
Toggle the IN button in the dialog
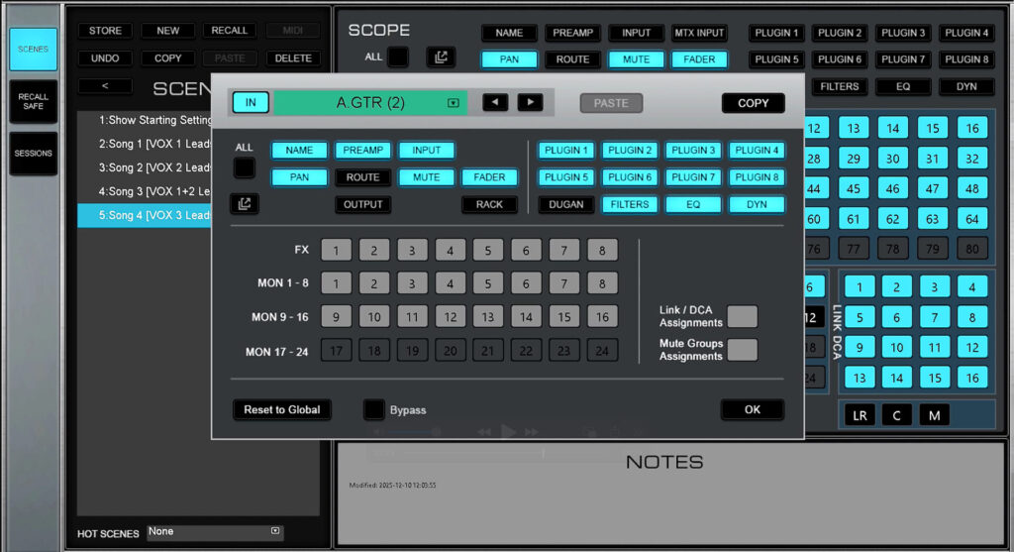click(x=251, y=102)
